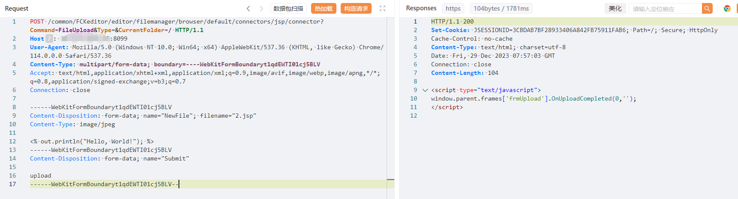Click the POST method in request line 1
This screenshot has height=199, width=738.
pos(37,21)
